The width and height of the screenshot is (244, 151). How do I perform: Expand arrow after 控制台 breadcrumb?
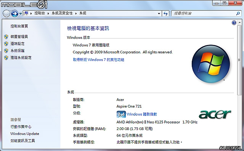tap(48, 14)
